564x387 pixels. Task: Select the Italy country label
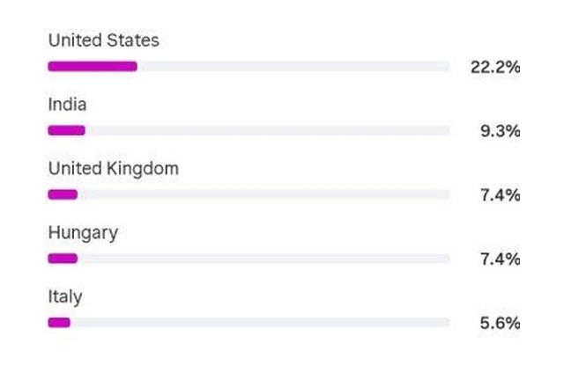[x=65, y=297]
